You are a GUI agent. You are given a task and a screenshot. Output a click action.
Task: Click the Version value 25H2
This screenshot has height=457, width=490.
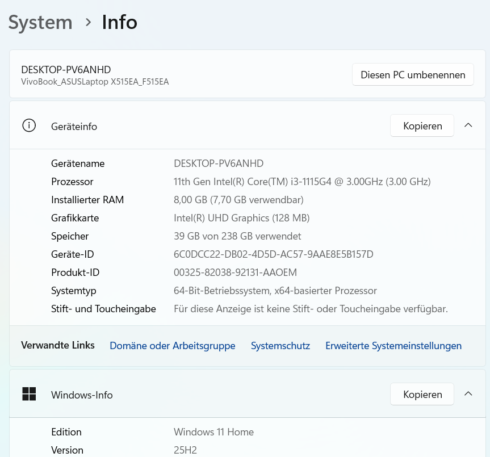pyautogui.click(x=185, y=450)
